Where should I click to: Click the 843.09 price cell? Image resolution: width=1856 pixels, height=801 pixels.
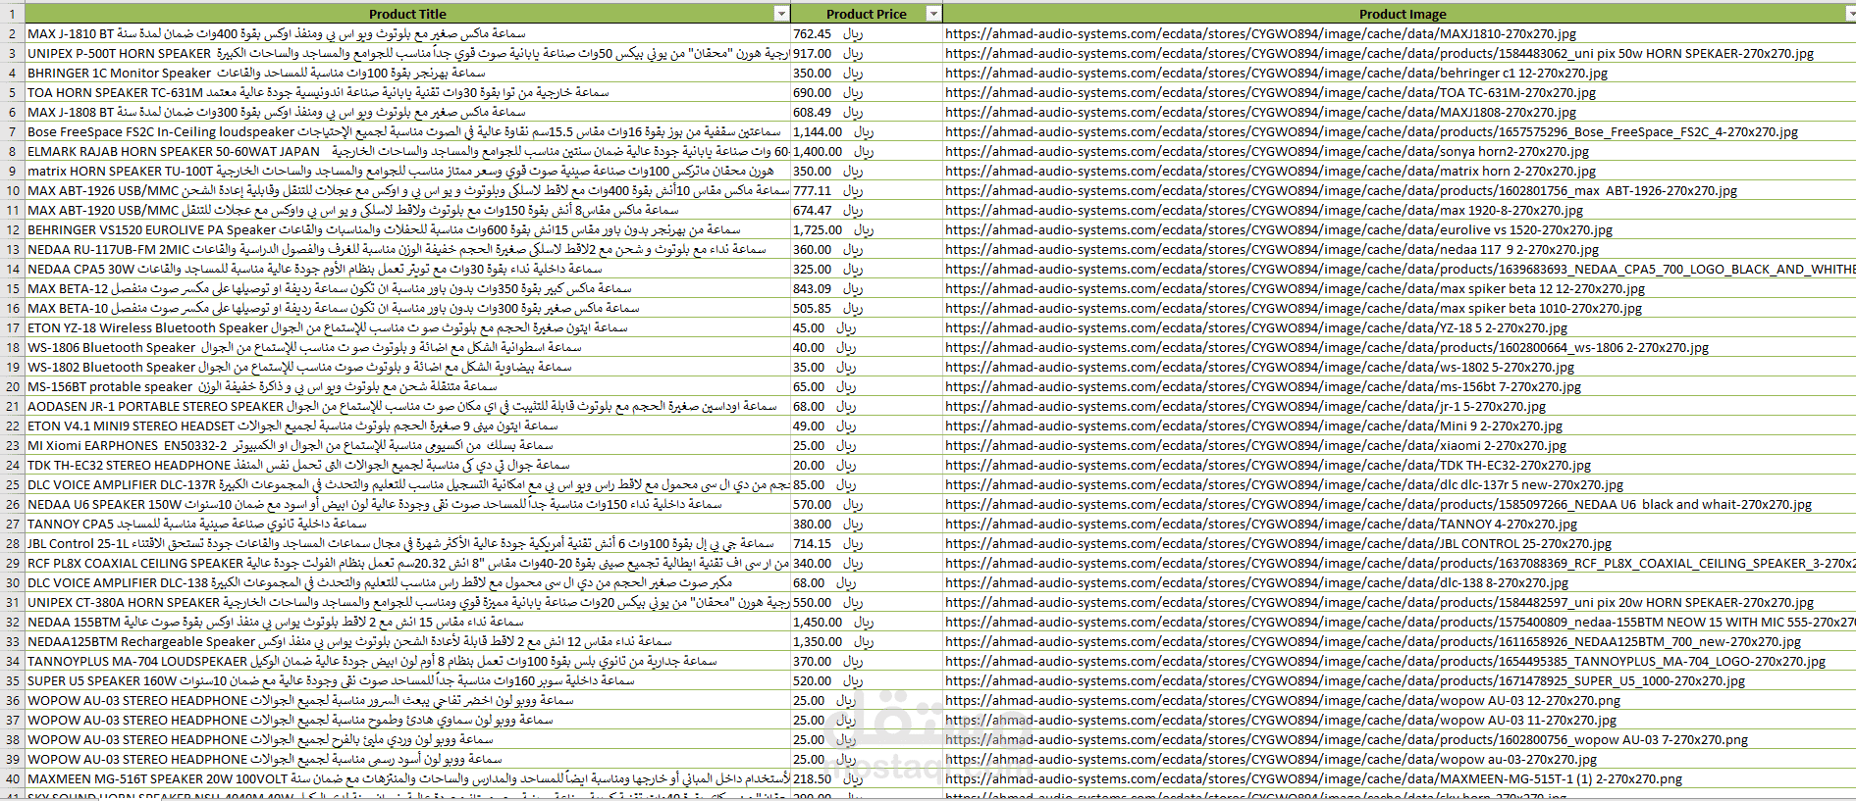(867, 288)
